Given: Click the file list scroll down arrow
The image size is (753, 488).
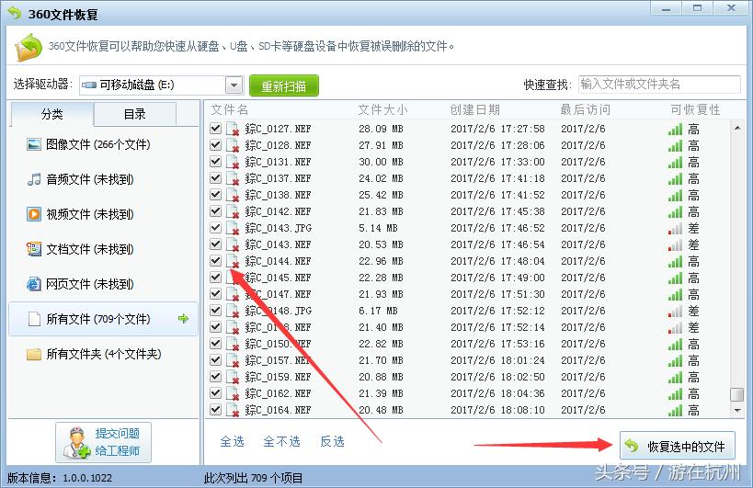Looking at the screenshot, I should pyautogui.click(x=737, y=410).
